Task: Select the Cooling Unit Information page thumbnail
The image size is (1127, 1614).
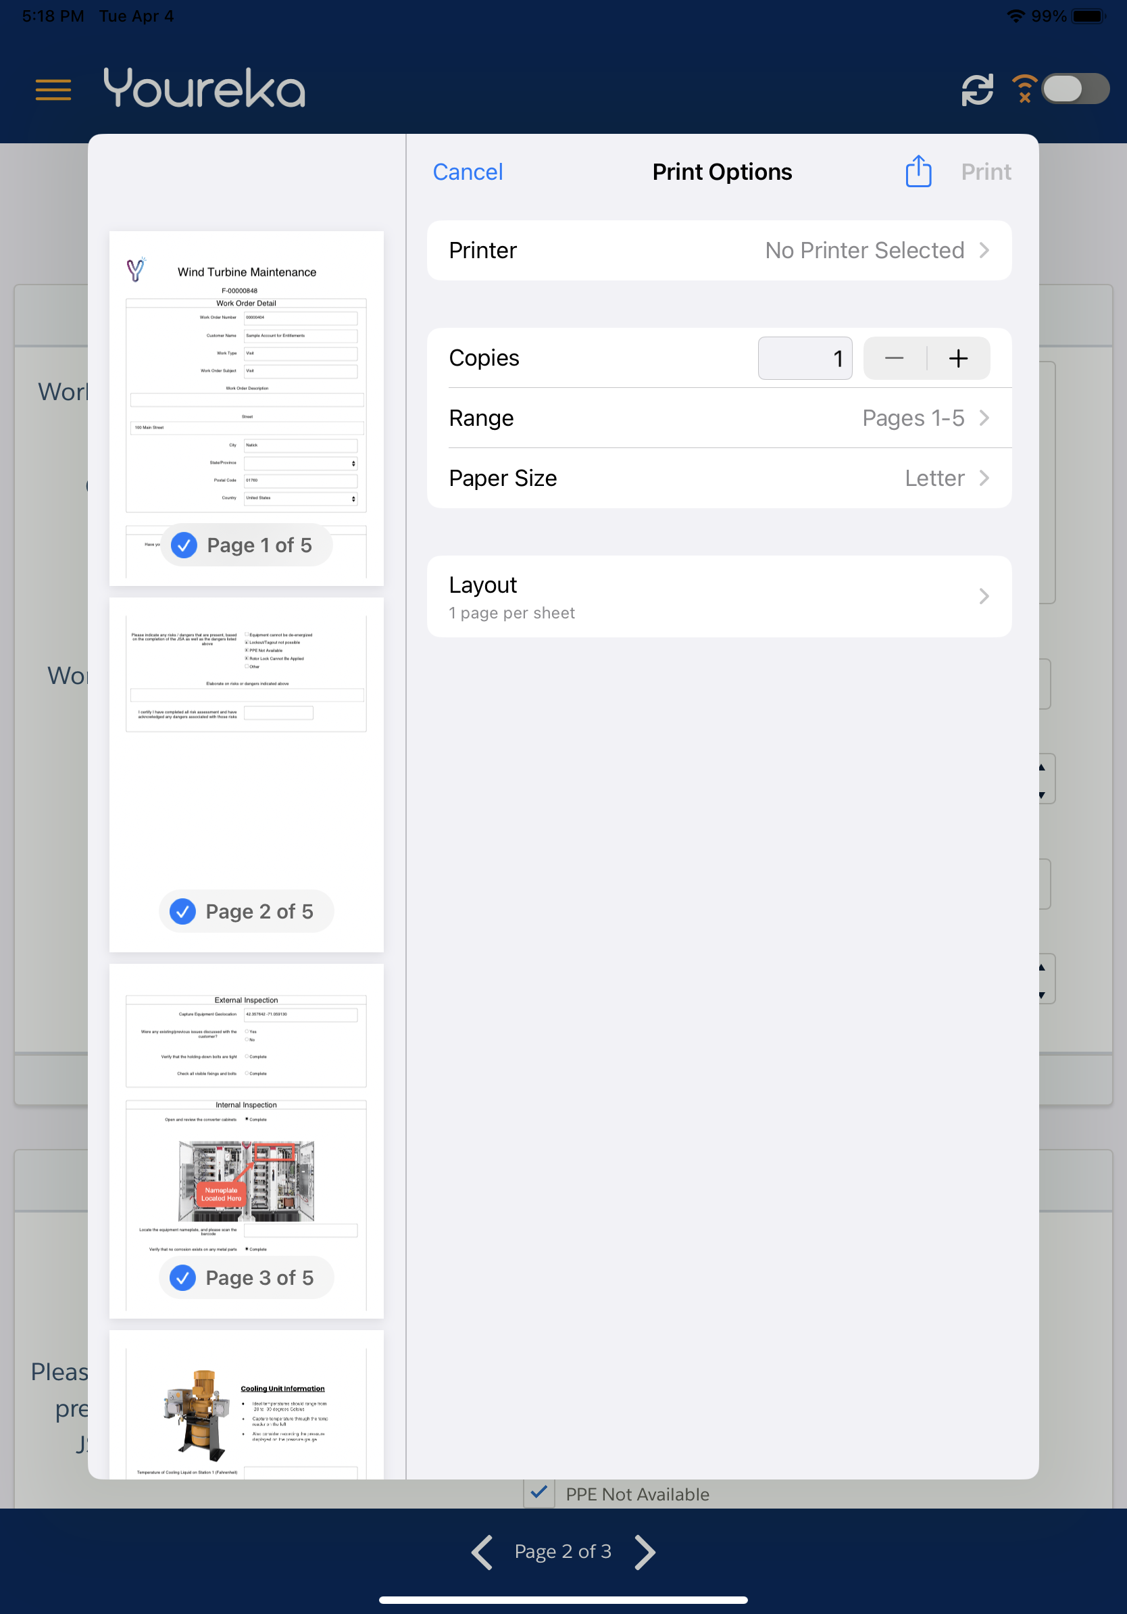Action: tap(247, 1405)
